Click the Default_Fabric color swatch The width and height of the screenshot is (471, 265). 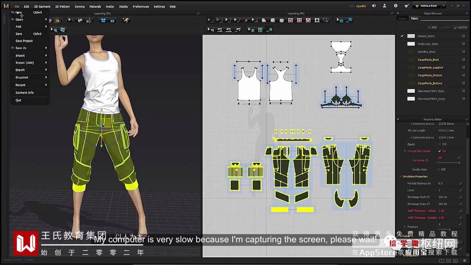click(411, 36)
